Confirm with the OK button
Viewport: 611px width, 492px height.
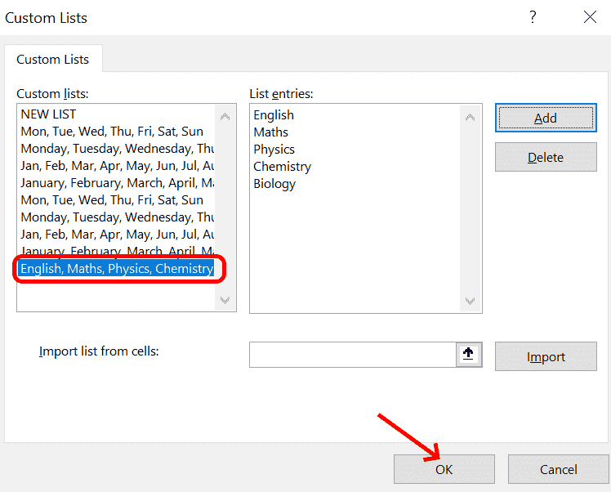point(444,469)
